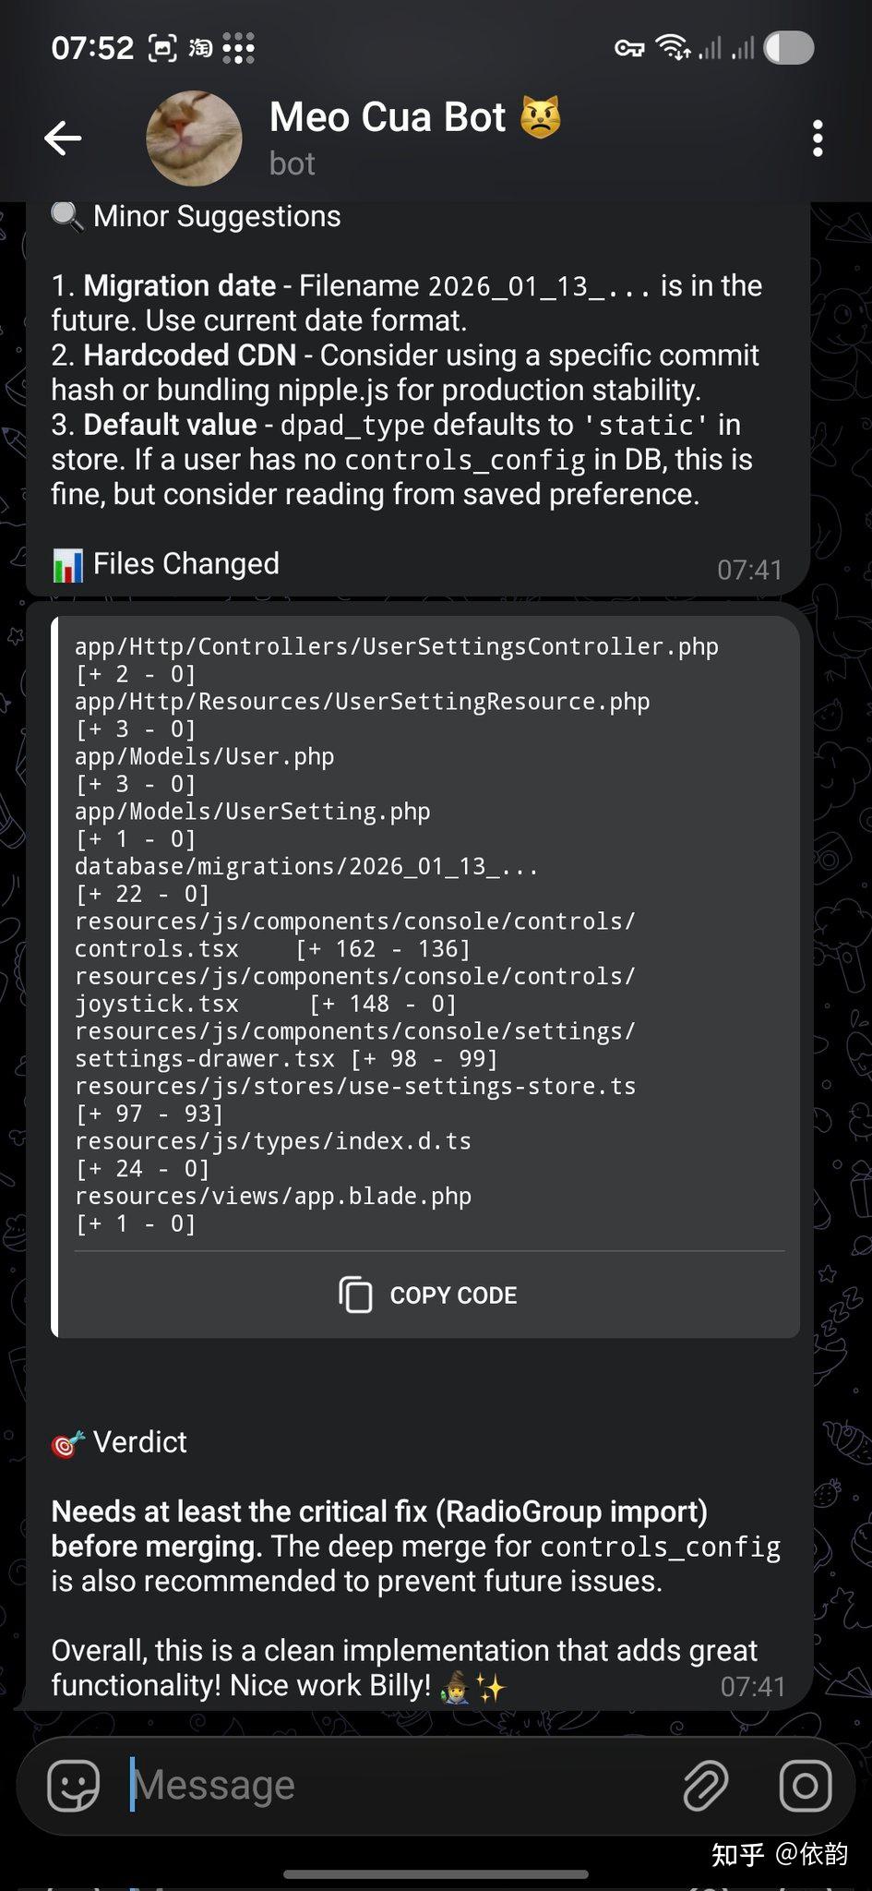Tap the Files Changed code block
This screenshot has height=1891, width=872.
(424, 933)
